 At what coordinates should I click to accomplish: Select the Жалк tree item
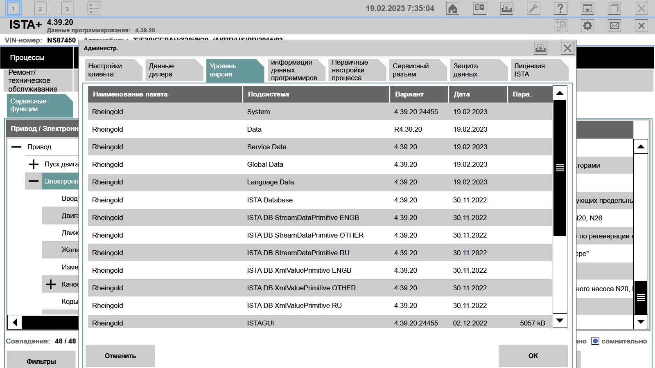(70, 250)
